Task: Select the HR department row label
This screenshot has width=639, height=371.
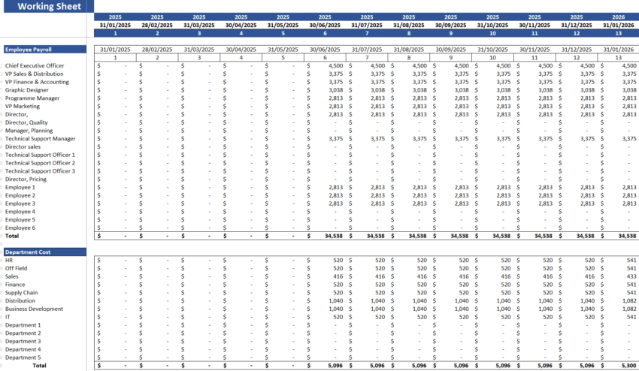Action: tap(9, 261)
